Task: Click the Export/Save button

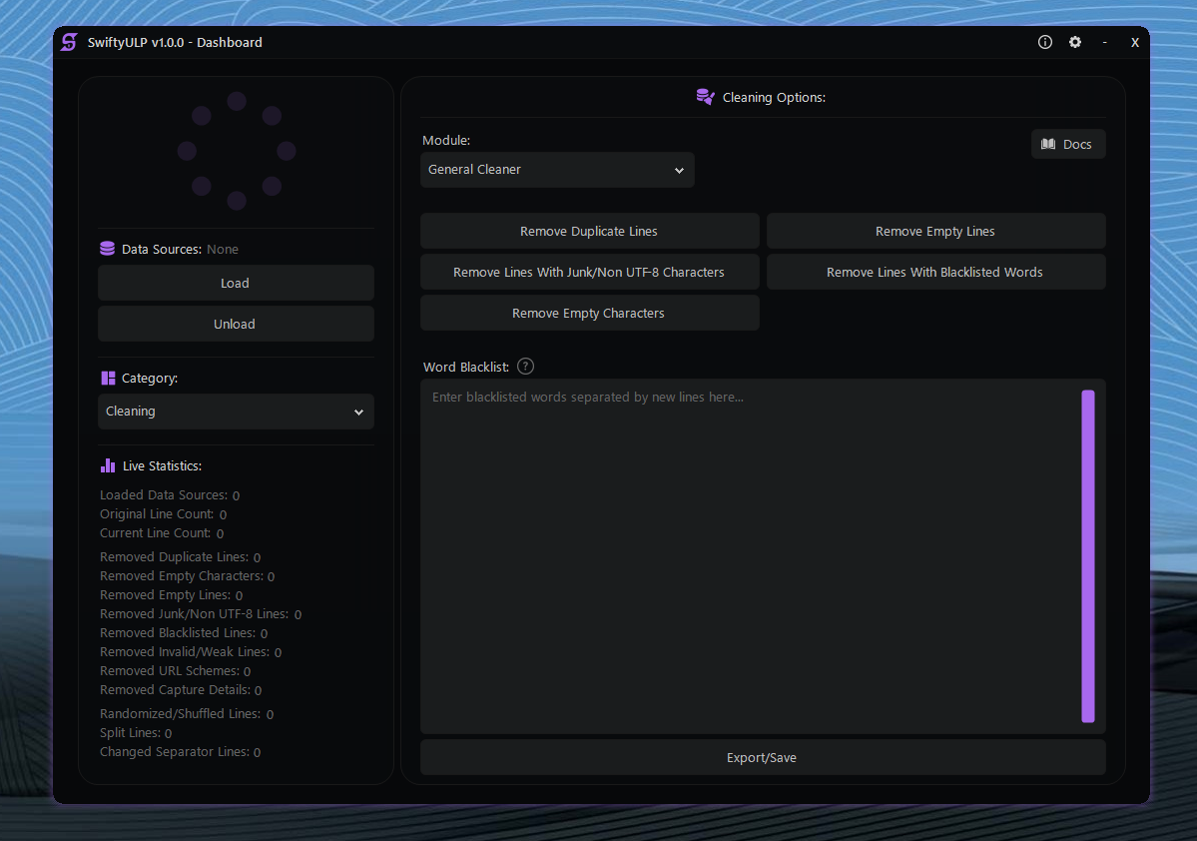Action: 761,757
